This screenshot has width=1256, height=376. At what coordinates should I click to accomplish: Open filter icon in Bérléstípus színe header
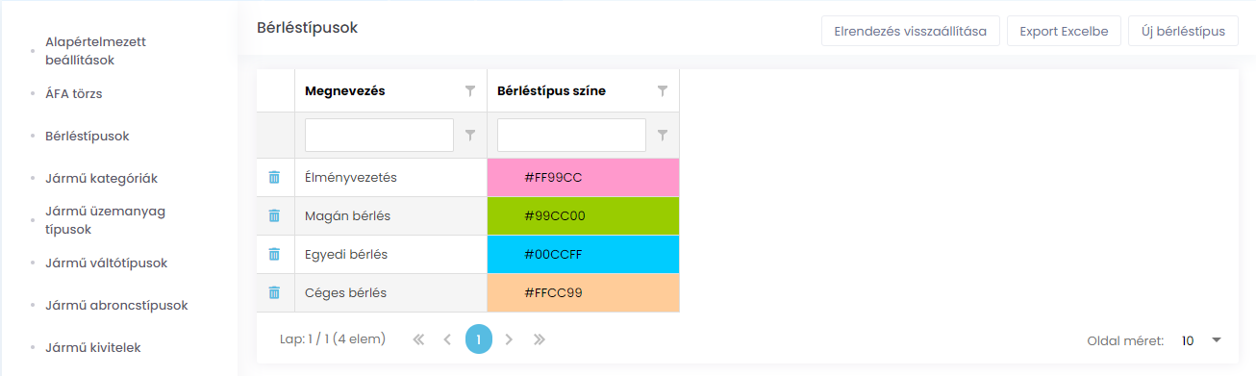[x=663, y=91]
